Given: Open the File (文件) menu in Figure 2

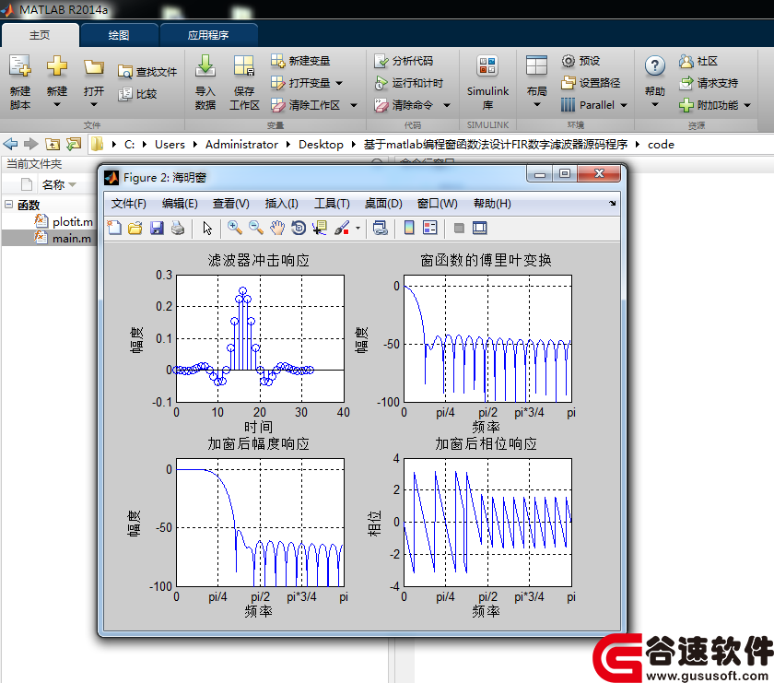Looking at the screenshot, I should [128, 204].
